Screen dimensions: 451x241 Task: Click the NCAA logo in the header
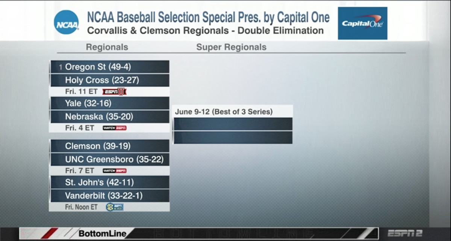coord(66,22)
